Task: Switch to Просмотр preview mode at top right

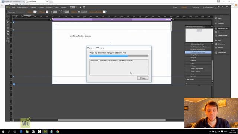Action: point(195,7)
